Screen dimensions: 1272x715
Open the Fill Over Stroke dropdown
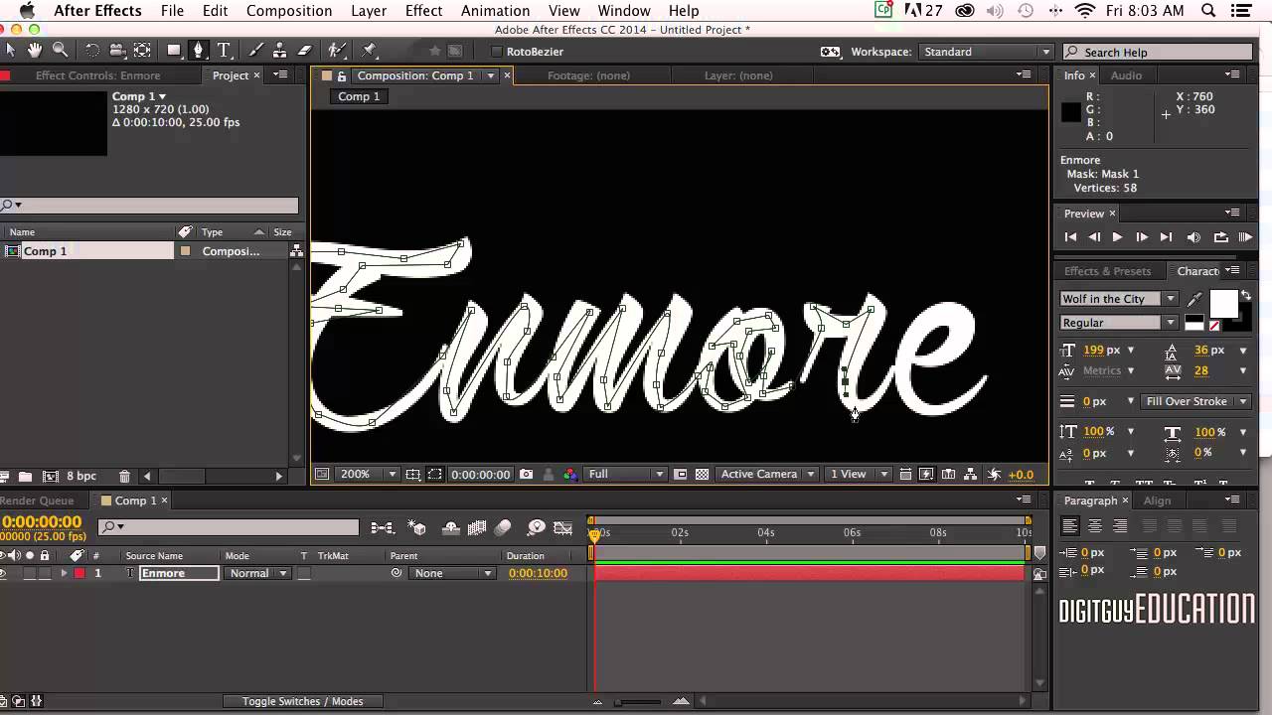[1197, 401]
